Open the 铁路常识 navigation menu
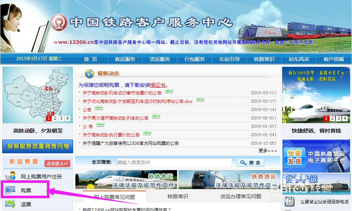 (264, 59)
